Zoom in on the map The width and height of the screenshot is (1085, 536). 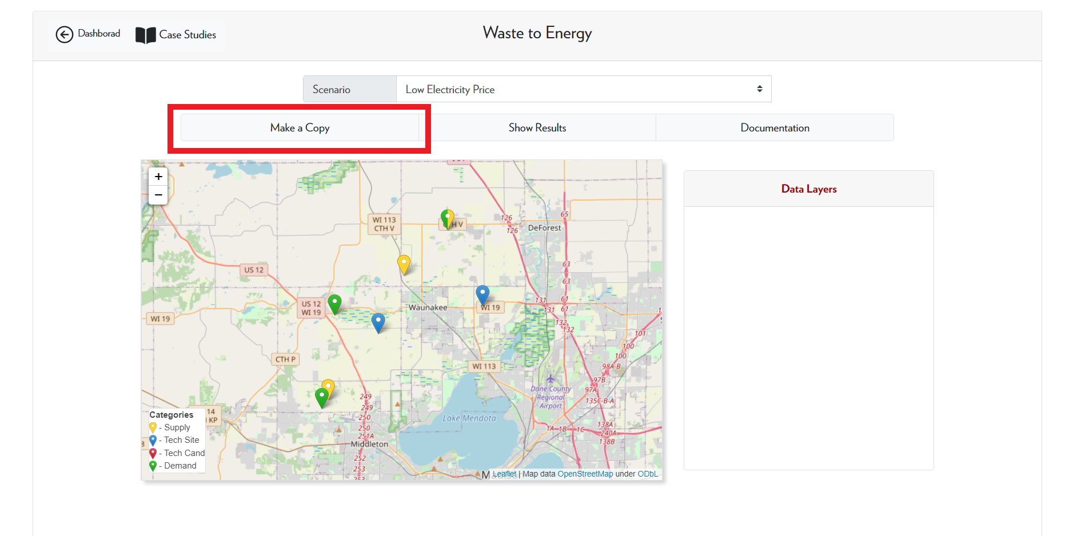pos(158,177)
